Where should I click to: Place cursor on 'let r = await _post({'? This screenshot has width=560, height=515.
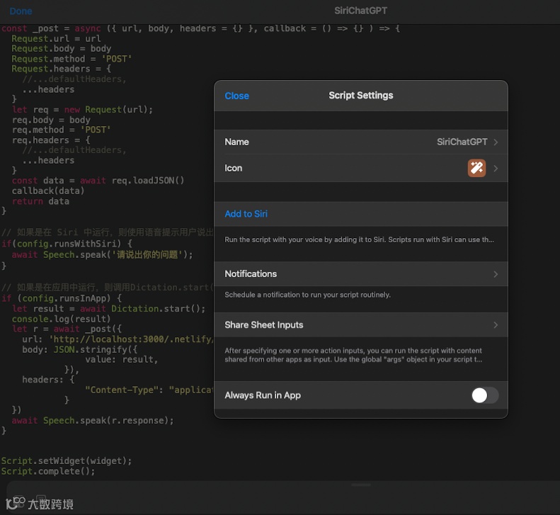click(x=67, y=329)
